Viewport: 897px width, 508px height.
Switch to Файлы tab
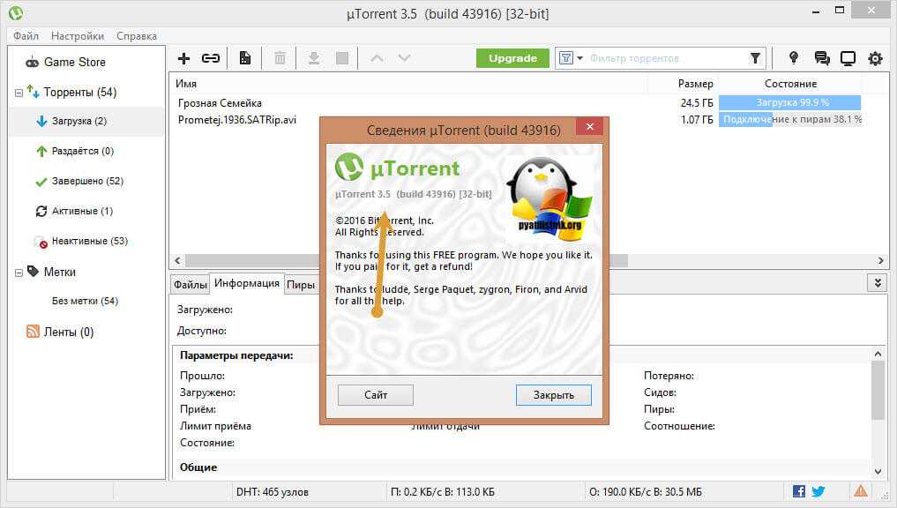(x=190, y=284)
